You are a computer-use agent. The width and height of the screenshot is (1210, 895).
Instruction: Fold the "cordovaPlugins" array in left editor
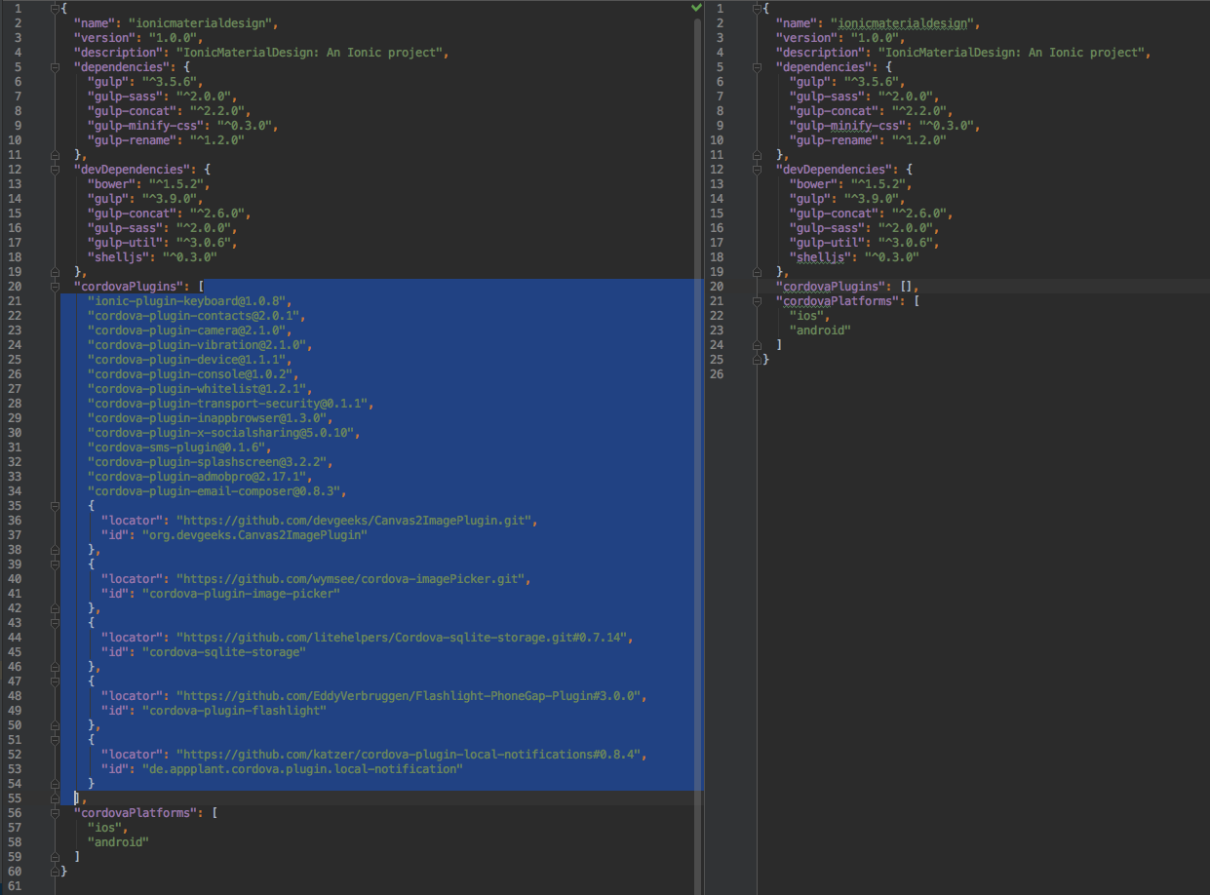tap(55, 287)
